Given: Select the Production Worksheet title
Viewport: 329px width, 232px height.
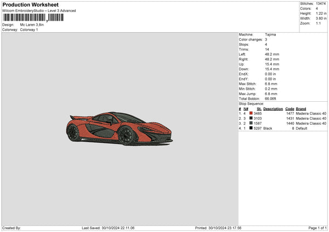Looking at the screenshot, I should pyautogui.click(x=30, y=5).
